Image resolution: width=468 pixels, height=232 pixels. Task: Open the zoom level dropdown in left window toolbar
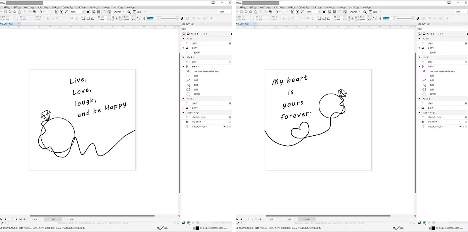84,12
